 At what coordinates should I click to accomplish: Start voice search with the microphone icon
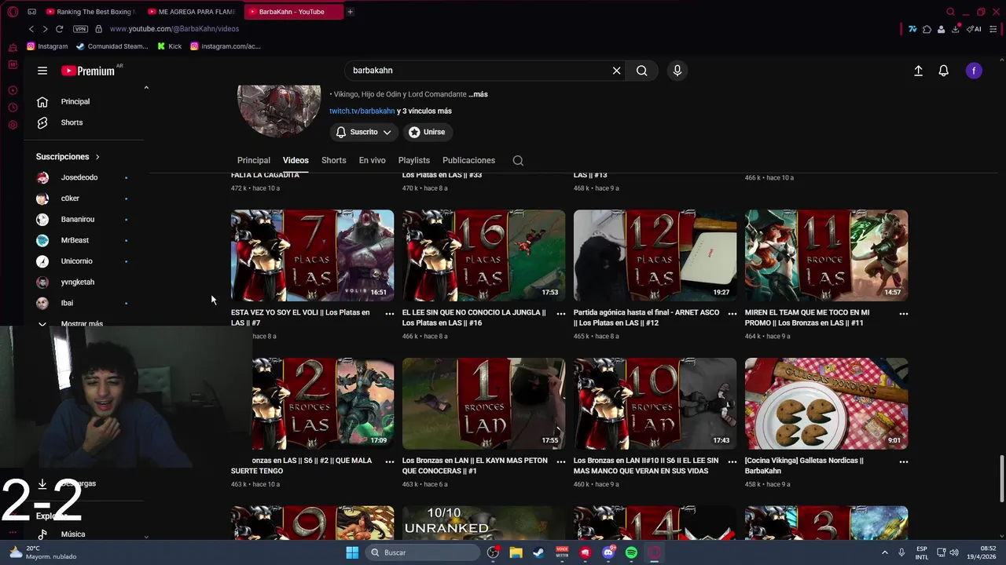[677, 71]
